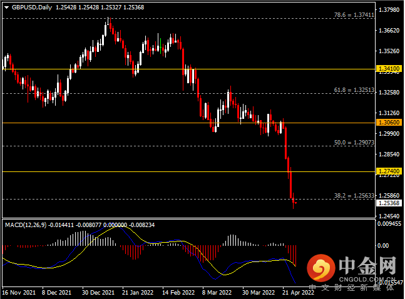This screenshot has height=299, width=405.
Task: Click the current price tag 1.25368
Action: tap(389, 203)
